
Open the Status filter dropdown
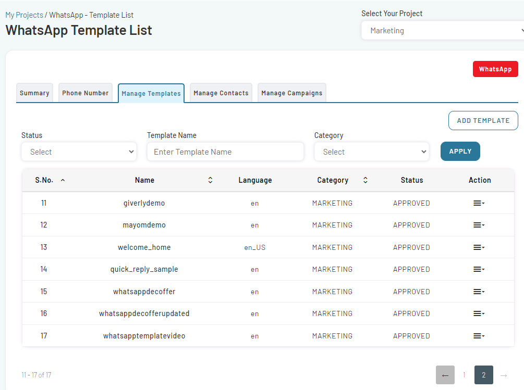click(x=79, y=152)
